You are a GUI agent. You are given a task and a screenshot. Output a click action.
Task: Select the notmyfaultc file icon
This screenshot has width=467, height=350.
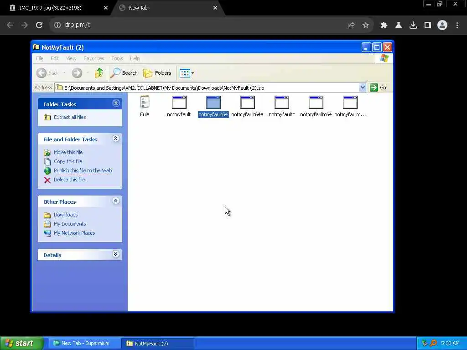tap(282, 103)
